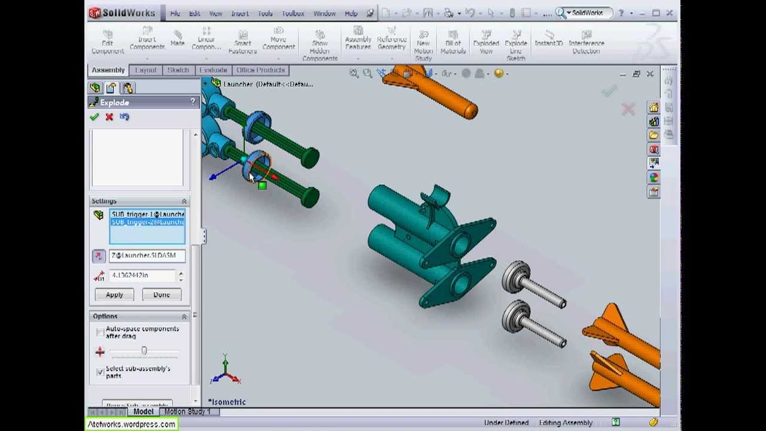The width and height of the screenshot is (766, 431).
Task: Switch to the Evaluate tab
Action: point(213,71)
